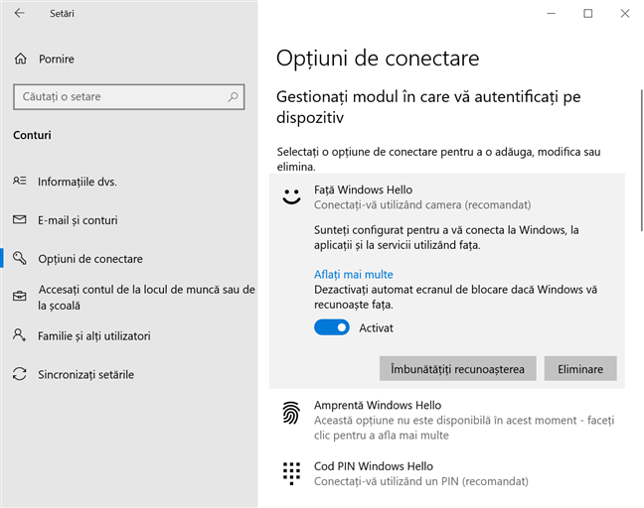Collapse Față Windows Hello option header
Viewport: 644px width, 508px height.
point(447,196)
